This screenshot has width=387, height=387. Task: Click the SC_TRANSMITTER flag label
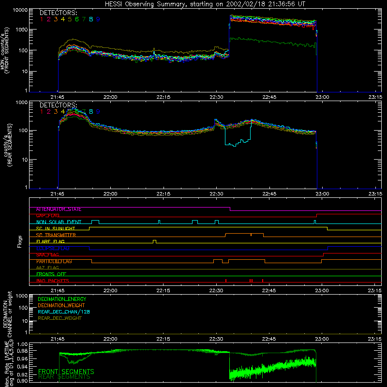coord(56,235)
